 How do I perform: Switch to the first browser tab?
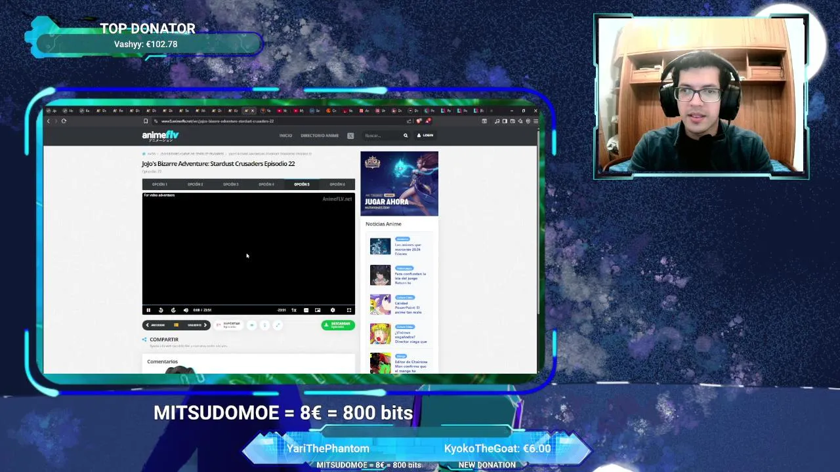[x=51, y=111]
